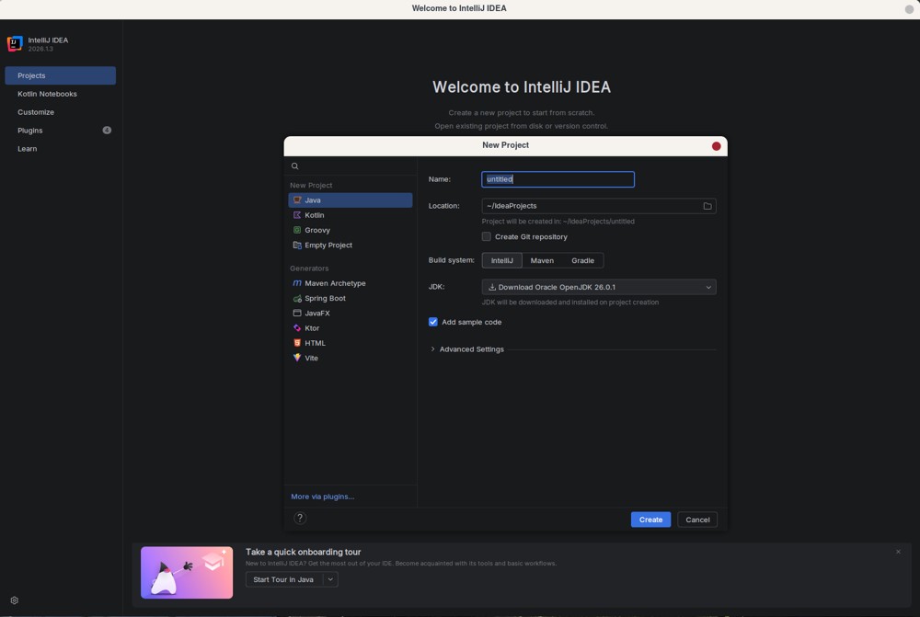Click the onboarding tour illustration

(187, 573)
